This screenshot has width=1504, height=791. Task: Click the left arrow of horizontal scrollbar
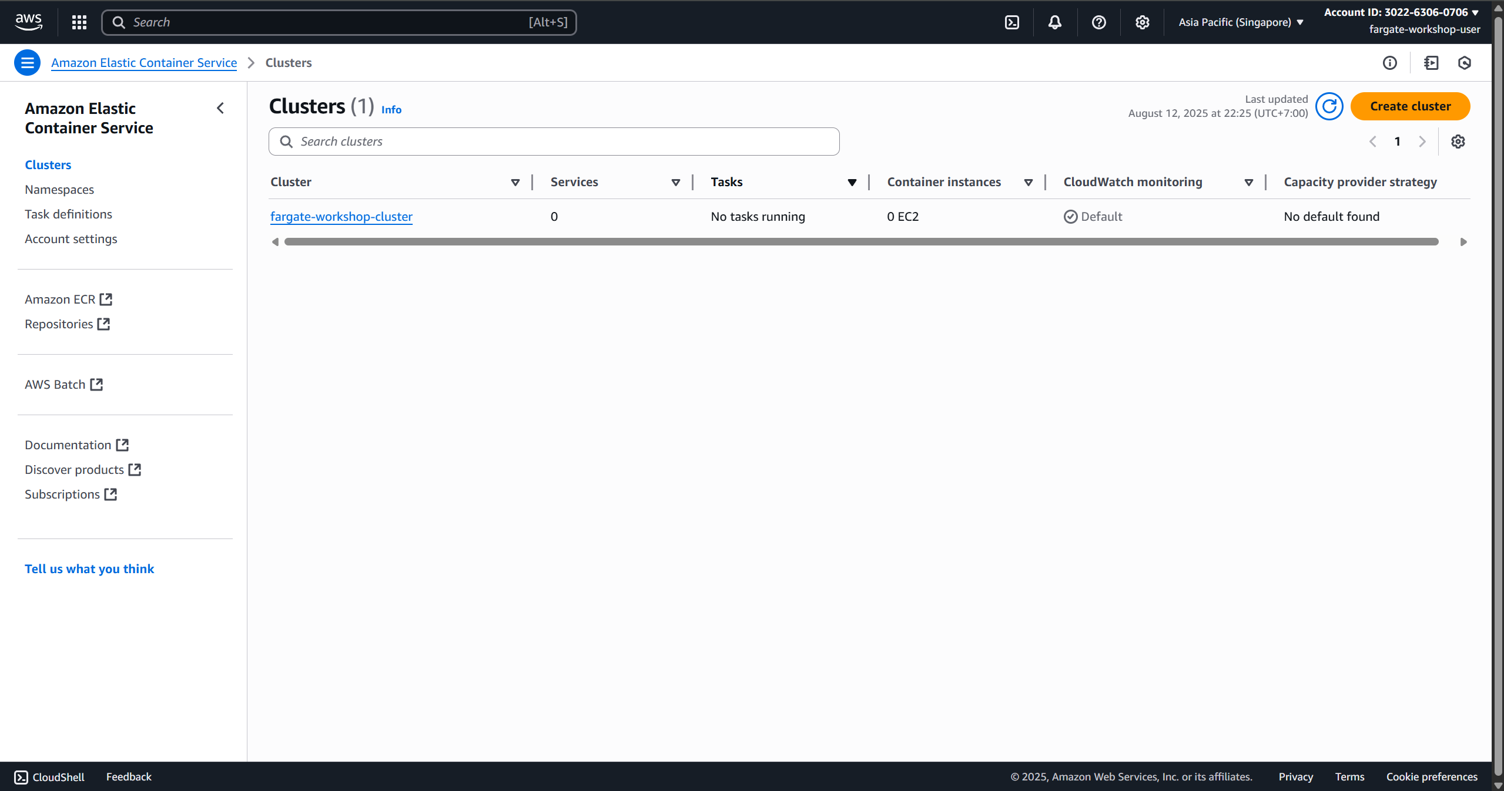tap(275, 242)
